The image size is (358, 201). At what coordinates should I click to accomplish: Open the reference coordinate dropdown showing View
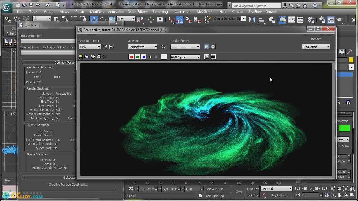click(126, 19)
